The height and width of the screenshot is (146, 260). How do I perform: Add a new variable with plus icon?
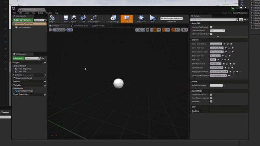coord(45,85)
